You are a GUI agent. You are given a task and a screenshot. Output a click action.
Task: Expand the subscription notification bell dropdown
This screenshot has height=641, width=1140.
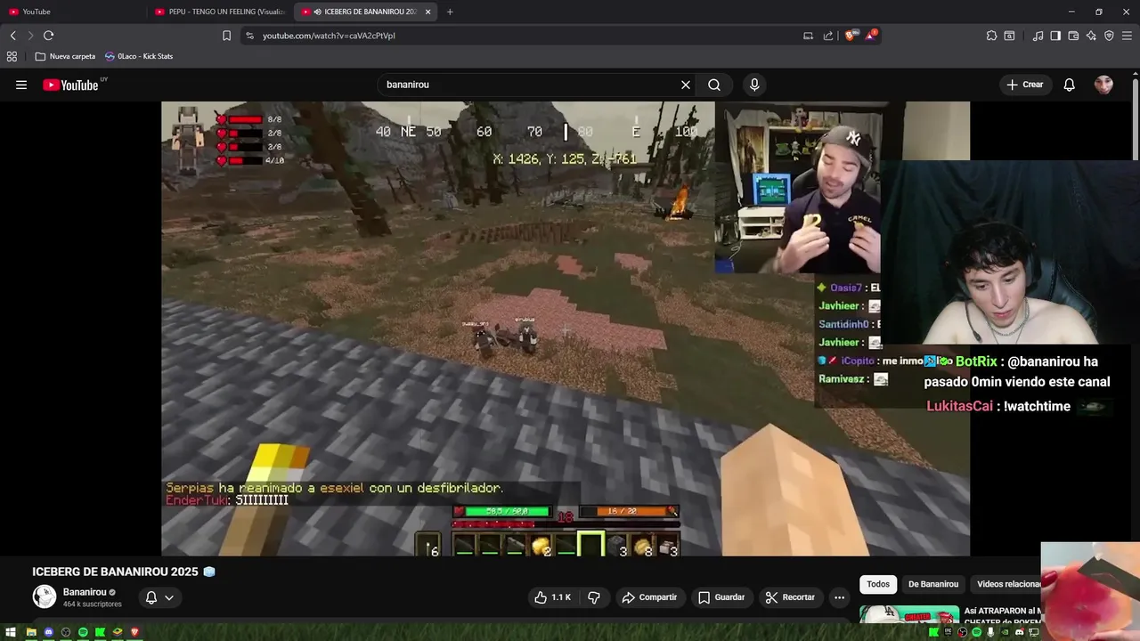click(159, 597)
